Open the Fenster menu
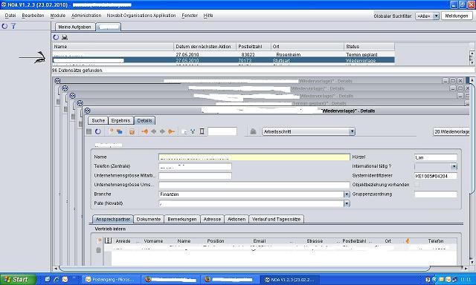This screenshot has width=476, height=285. 190,16
